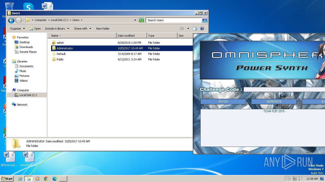Click the New folder button

103,29
